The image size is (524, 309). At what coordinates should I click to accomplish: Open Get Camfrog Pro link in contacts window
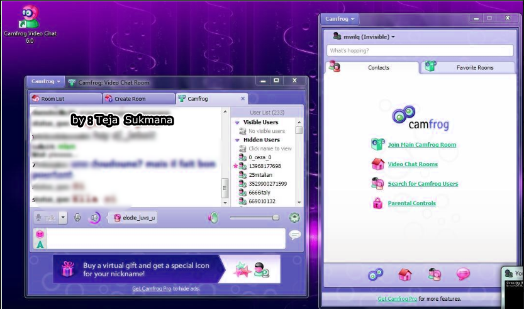pyautogui.click(x=398, y=299)
